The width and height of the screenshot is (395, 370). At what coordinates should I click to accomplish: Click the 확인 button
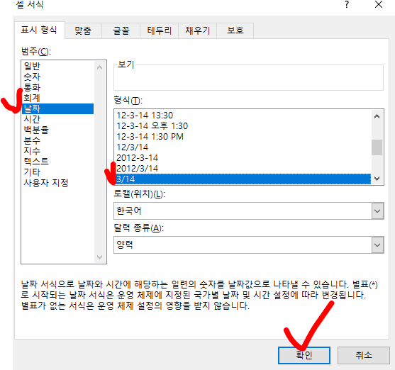tap(304, 355)
